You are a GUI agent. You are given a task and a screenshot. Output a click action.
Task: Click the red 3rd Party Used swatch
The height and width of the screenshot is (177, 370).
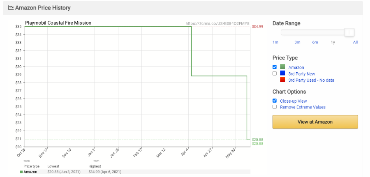282,79
